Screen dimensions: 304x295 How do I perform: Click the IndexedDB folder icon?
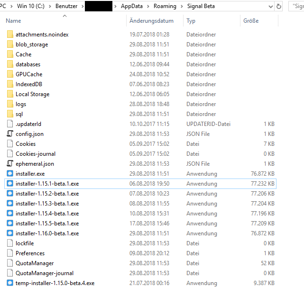point(10,84)
